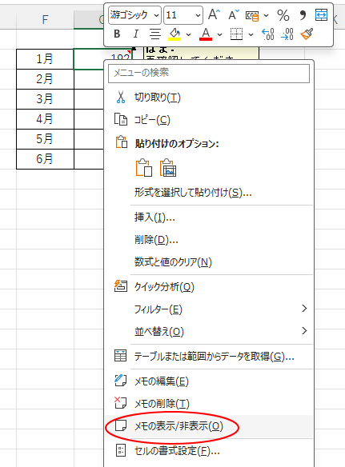Click the table data icon
Screen dimensions: 345x467
(x=121, y=356)
